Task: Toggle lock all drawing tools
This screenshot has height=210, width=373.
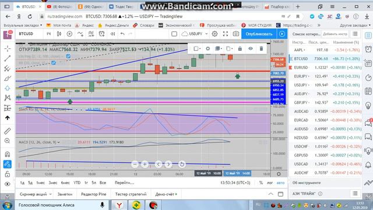Action: coord(8,174)
